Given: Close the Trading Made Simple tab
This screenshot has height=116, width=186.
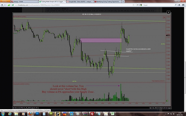Looking at the screenshot, I should pyautogui.click(x=65, y=2).
